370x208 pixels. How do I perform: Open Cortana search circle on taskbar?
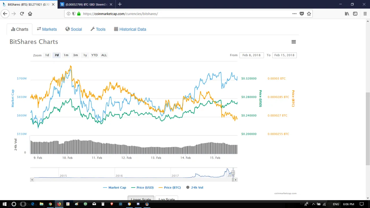click(14, 204)
